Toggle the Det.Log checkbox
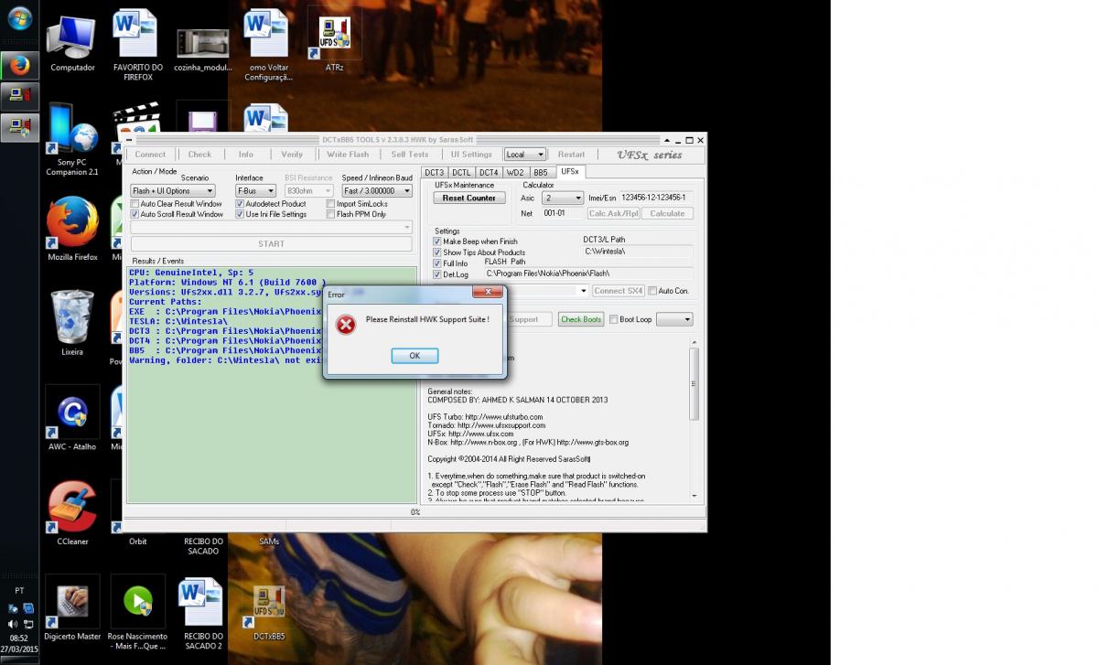This screenshot has width=1098, height=665. [x=437, y=274]
